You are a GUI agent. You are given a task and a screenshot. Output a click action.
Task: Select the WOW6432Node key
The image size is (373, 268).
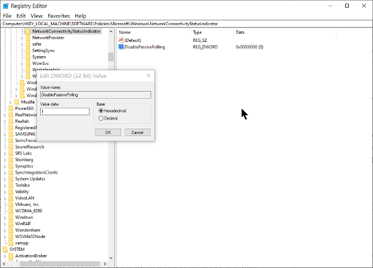click(x=30, y=236)
